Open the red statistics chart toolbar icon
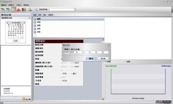The width and height of the screenshot is (173, 104). (x=19, y=10)
